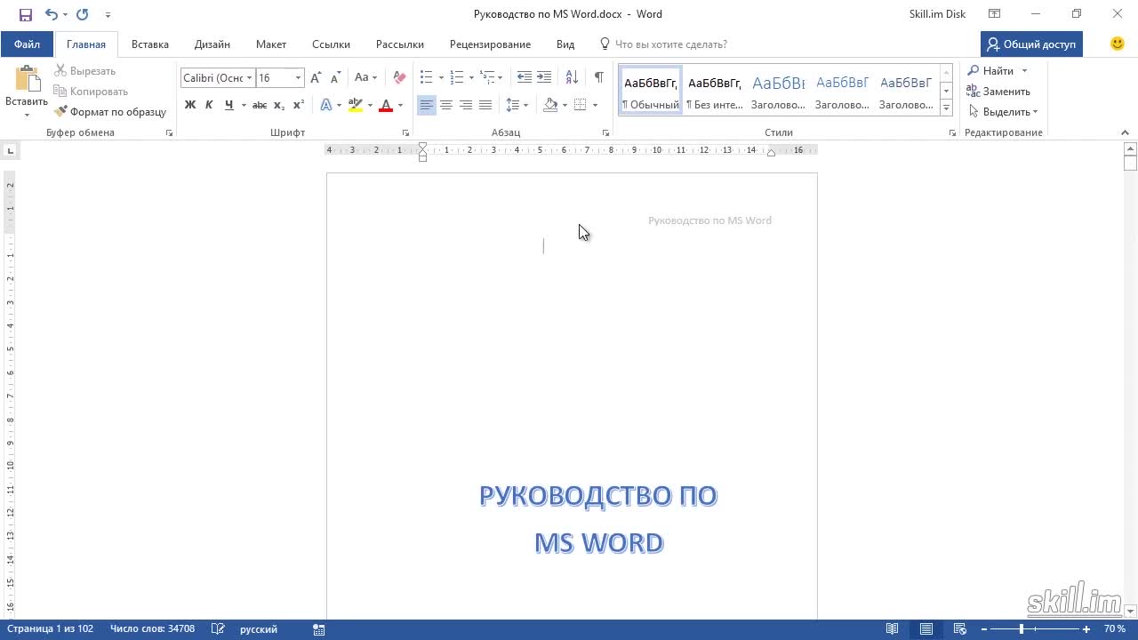Undo the last action

(x=52, y=14)
